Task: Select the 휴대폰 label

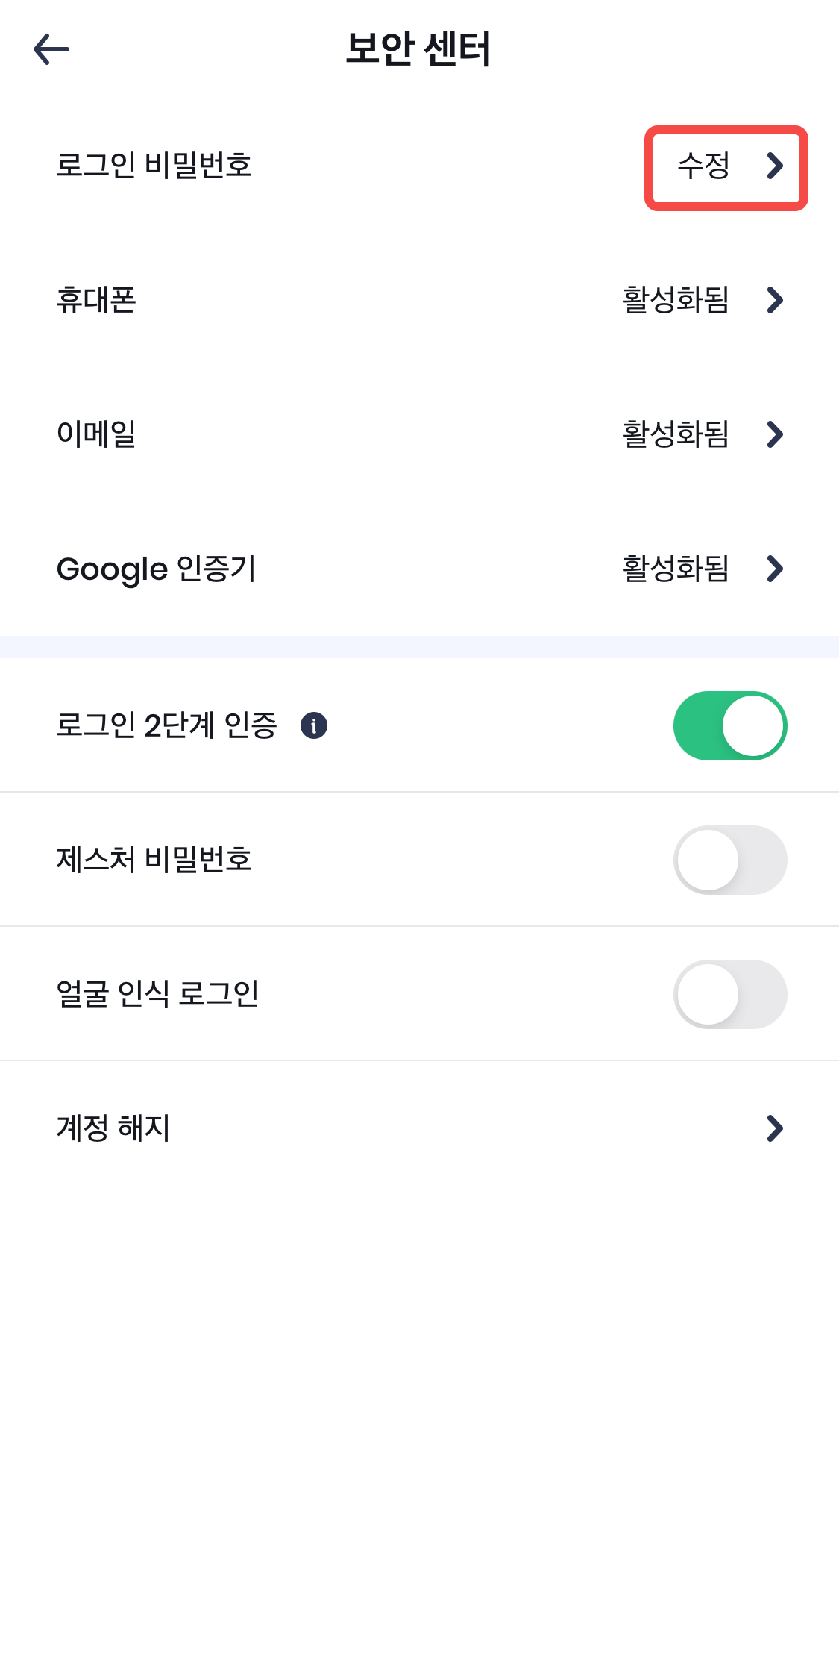Action: click(x=96, y=300)
